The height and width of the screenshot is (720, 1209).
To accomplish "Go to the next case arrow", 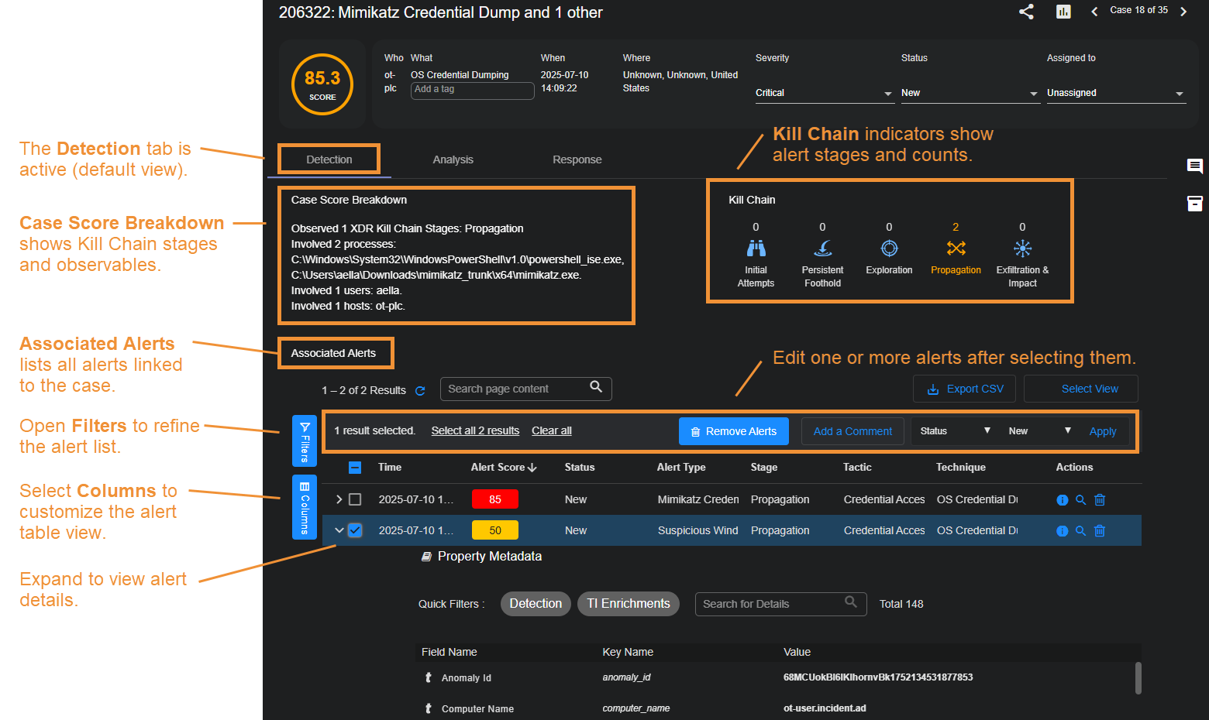I will [1183, 12].
